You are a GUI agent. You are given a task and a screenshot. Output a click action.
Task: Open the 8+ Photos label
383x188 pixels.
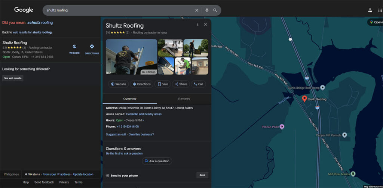(x=148, y=72)
